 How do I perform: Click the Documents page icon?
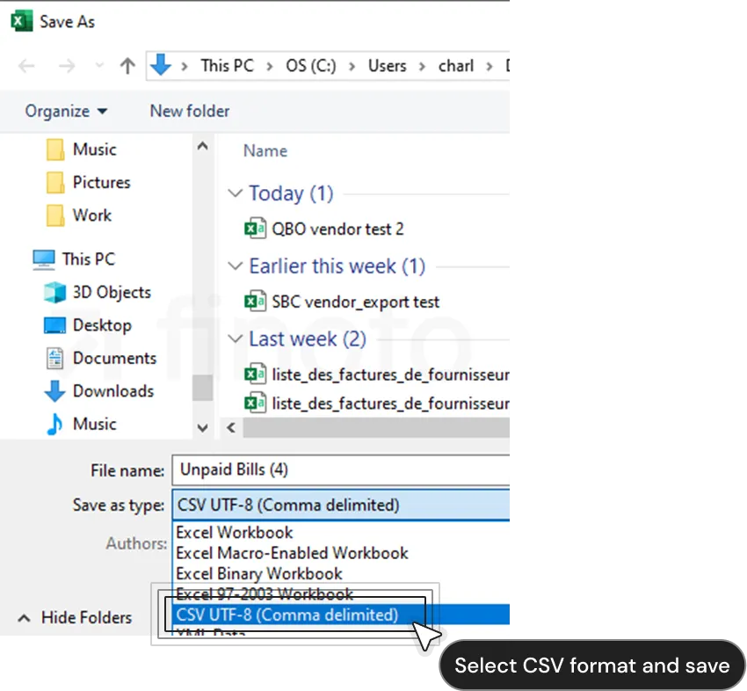pyautogui.click(x=54, y=359)
